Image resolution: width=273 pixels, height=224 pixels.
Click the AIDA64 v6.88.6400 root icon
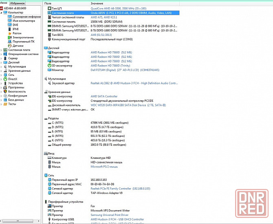coord(2,8)
